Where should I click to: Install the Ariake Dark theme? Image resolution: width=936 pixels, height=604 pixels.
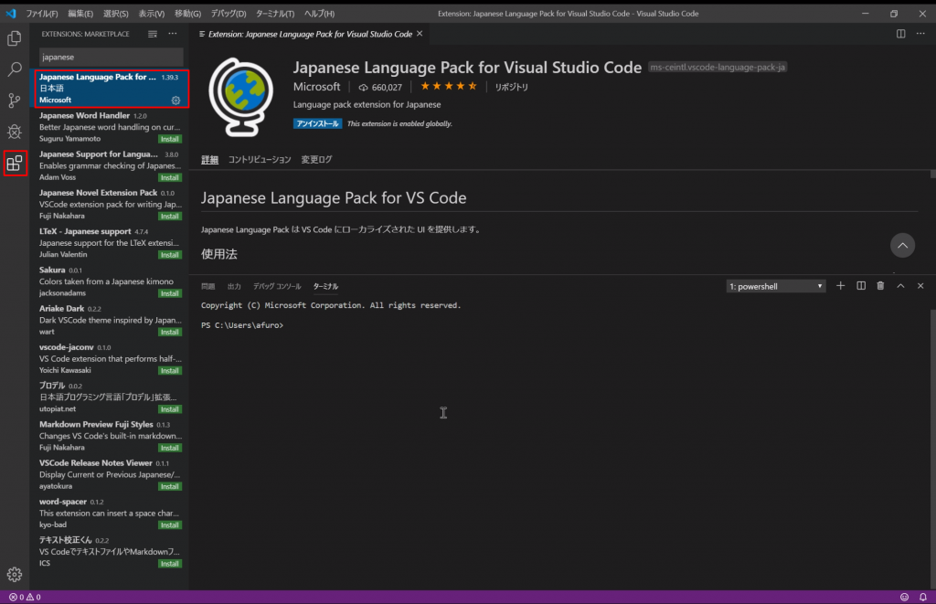click(x=169, y=332)
